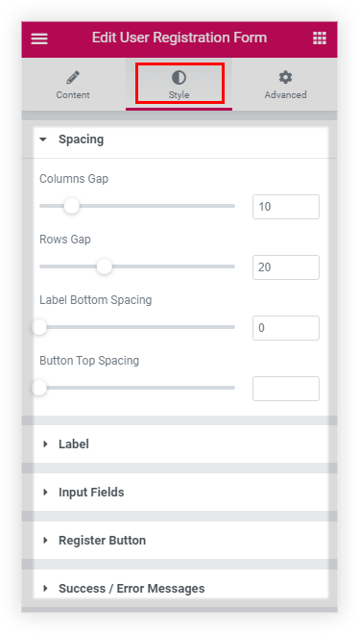The height and width of the screenshot is (634, 359).
Task: Expand Success / Error Messages section
Action: point(179,589)
